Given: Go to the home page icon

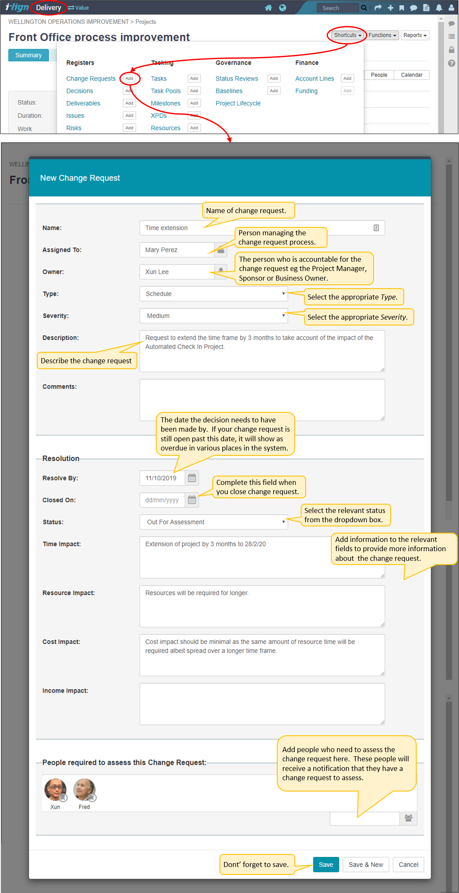Looking at the screenshot, I should [x=268, y=8].
